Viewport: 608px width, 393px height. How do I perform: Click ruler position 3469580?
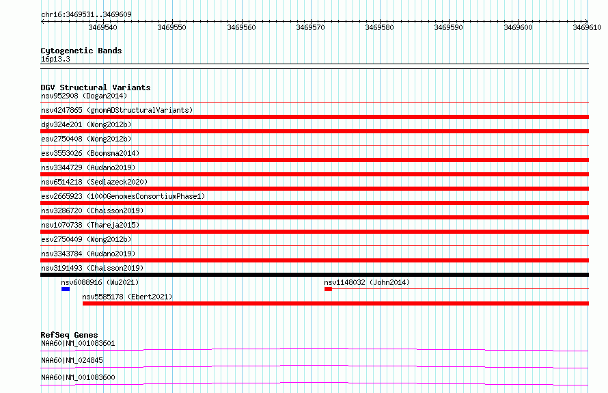pyautogui.click(x=379, y=27)
